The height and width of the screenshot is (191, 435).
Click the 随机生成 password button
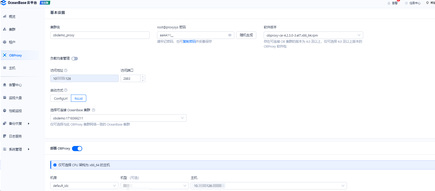246,35
